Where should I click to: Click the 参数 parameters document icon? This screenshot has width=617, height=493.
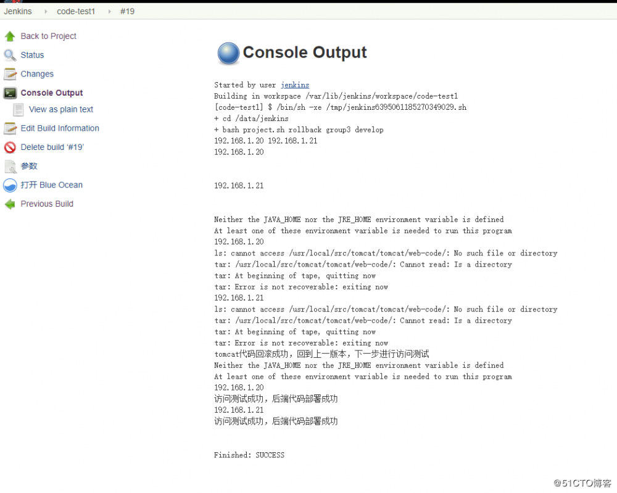click(9, 166)
